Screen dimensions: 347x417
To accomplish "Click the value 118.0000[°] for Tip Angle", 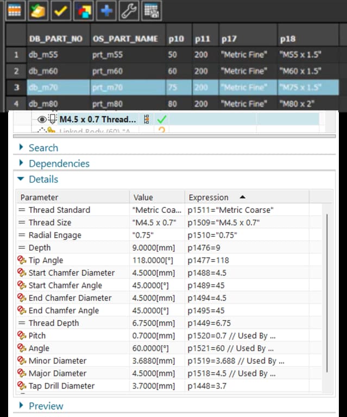I will pos(153,260).
